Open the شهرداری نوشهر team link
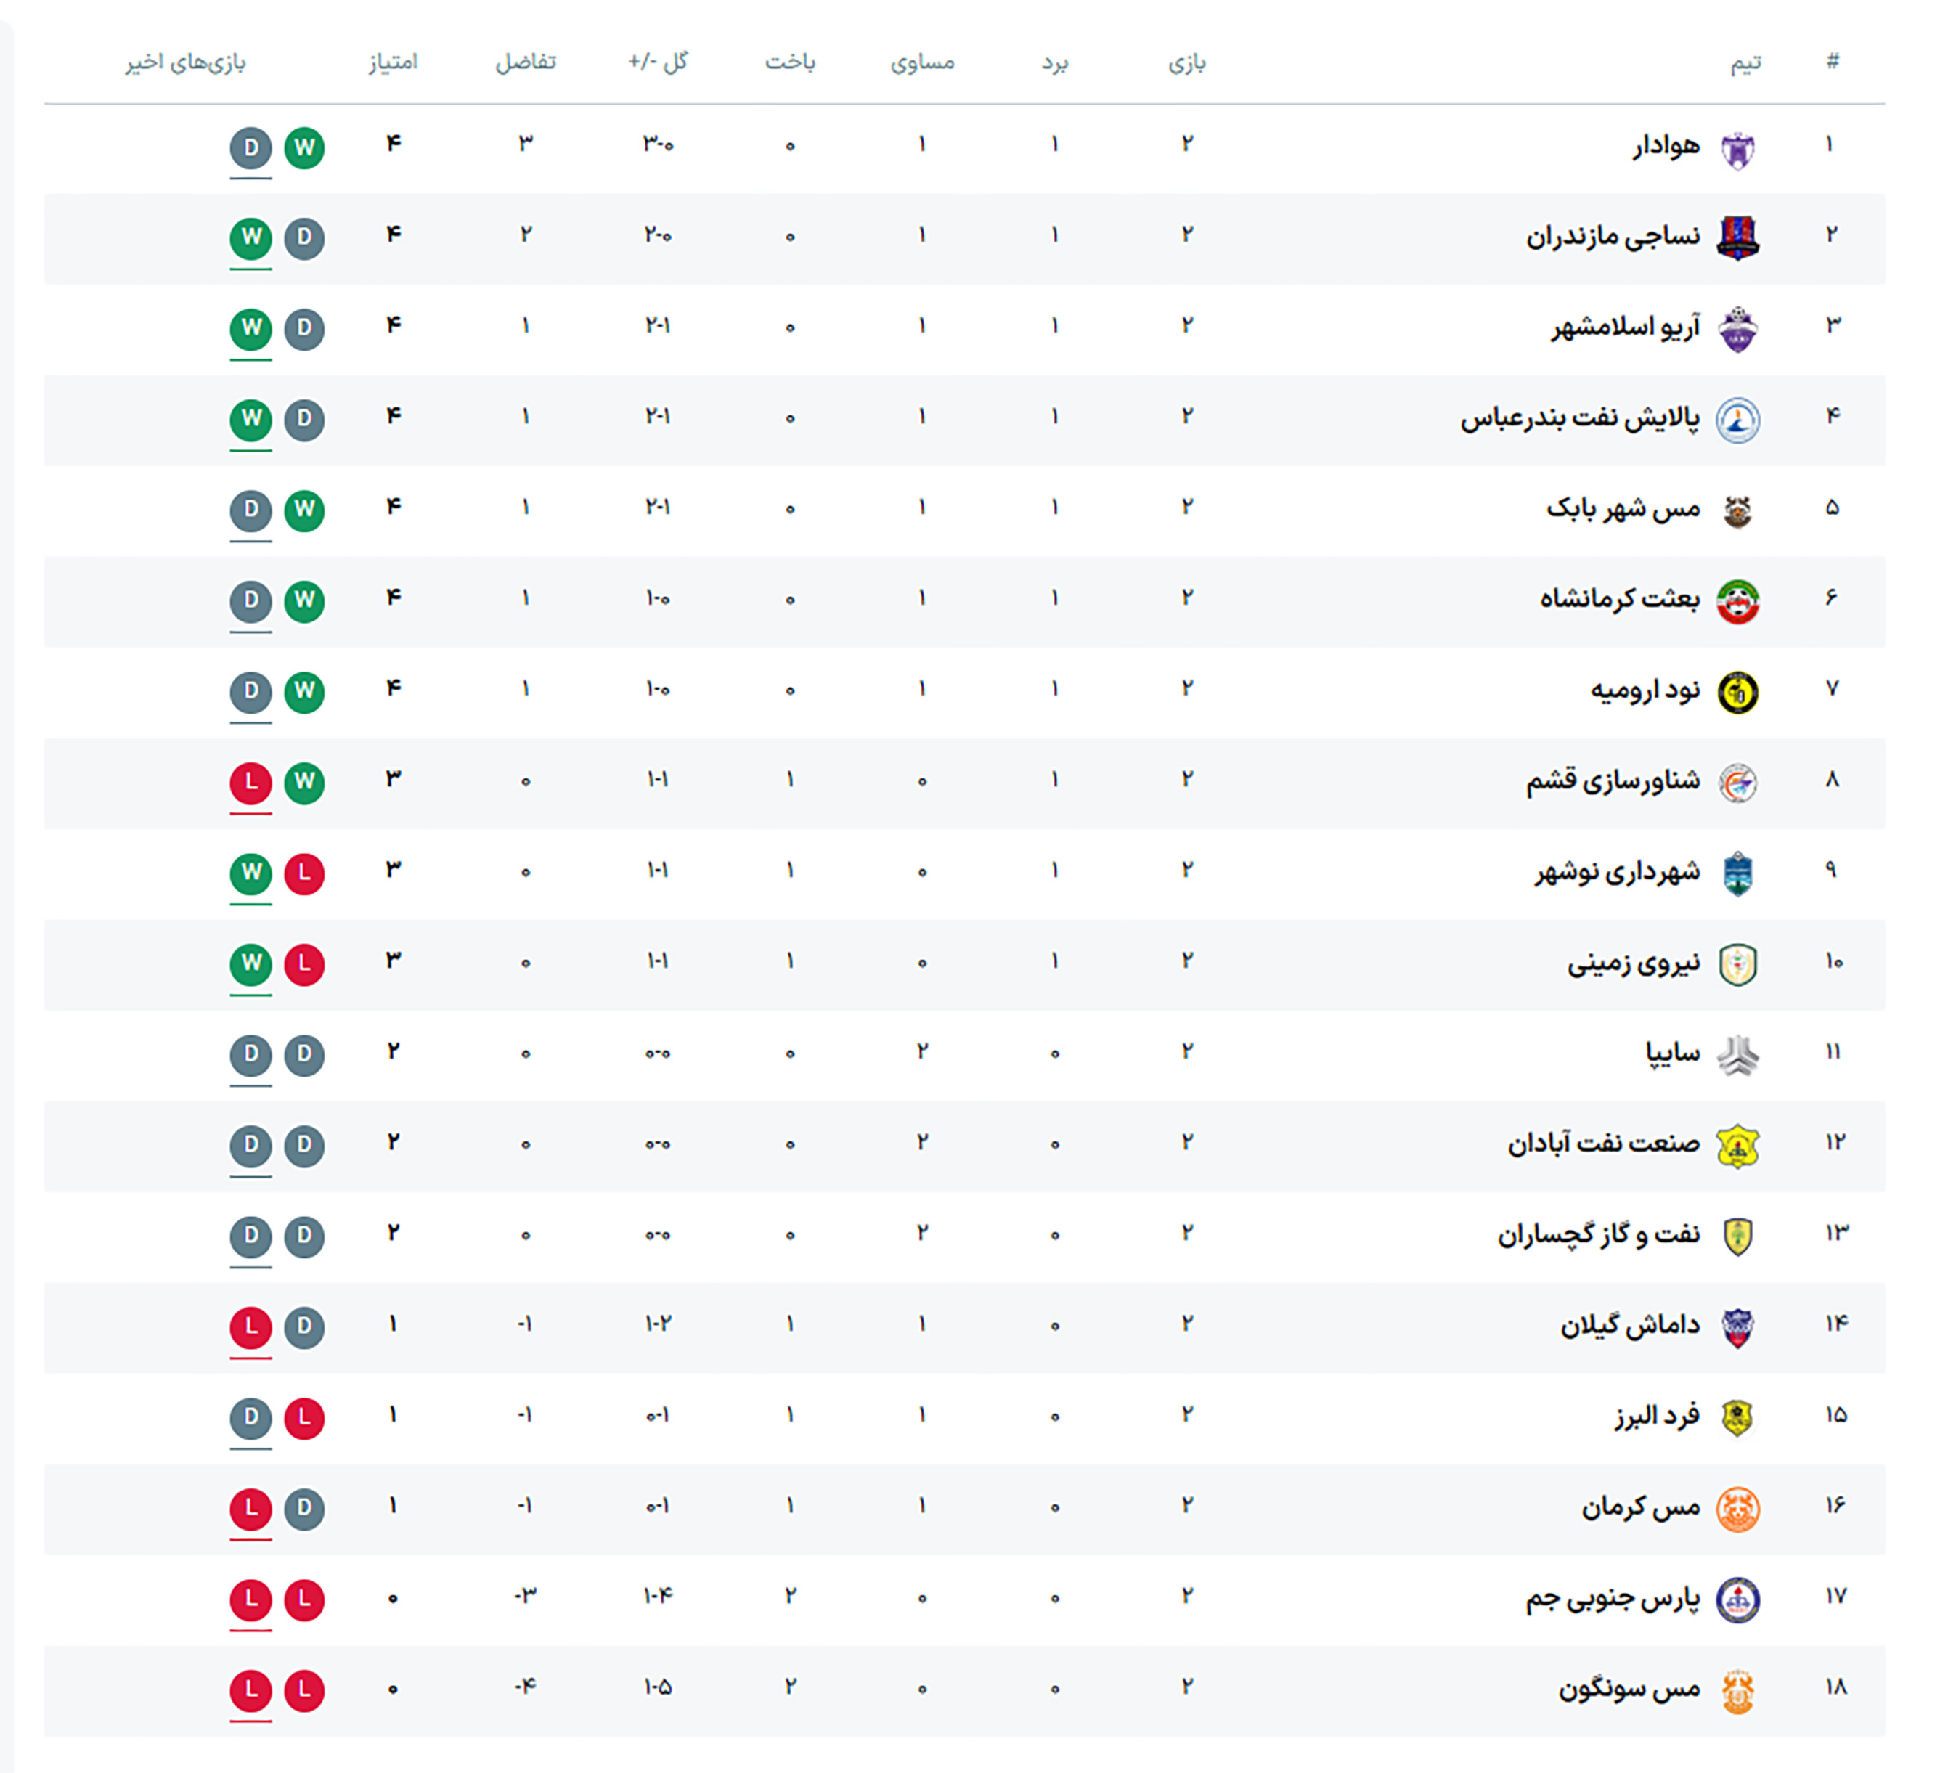The image size is (1948, 1773). coord(1617,873)
